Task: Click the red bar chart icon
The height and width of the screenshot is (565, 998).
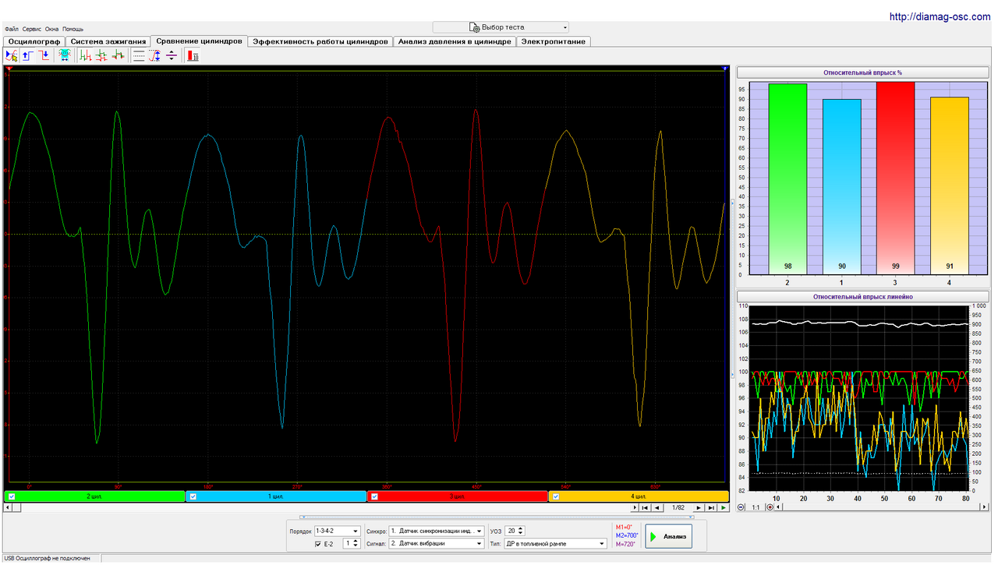Action: [193, 55]
